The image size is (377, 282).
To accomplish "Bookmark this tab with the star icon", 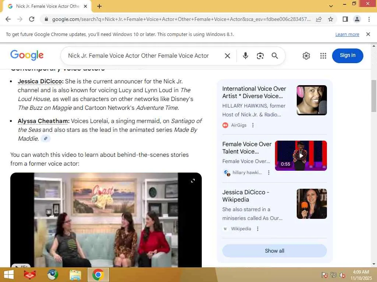I will [x=331, y=19].
